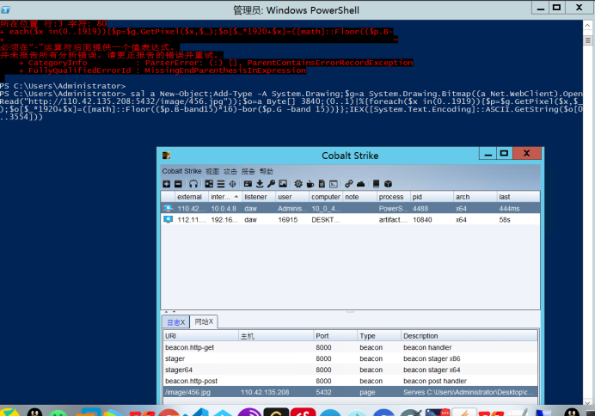
Task: Sort sessions by process column header
Action: pos(393,197)
